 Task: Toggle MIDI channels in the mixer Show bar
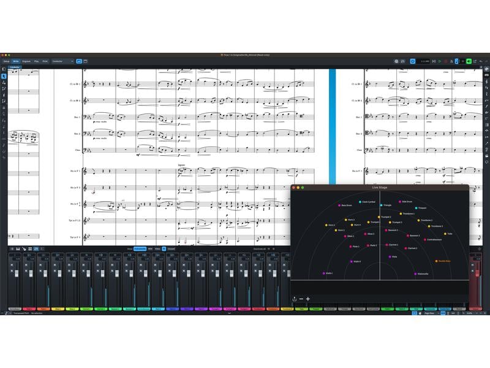(150, 249)
